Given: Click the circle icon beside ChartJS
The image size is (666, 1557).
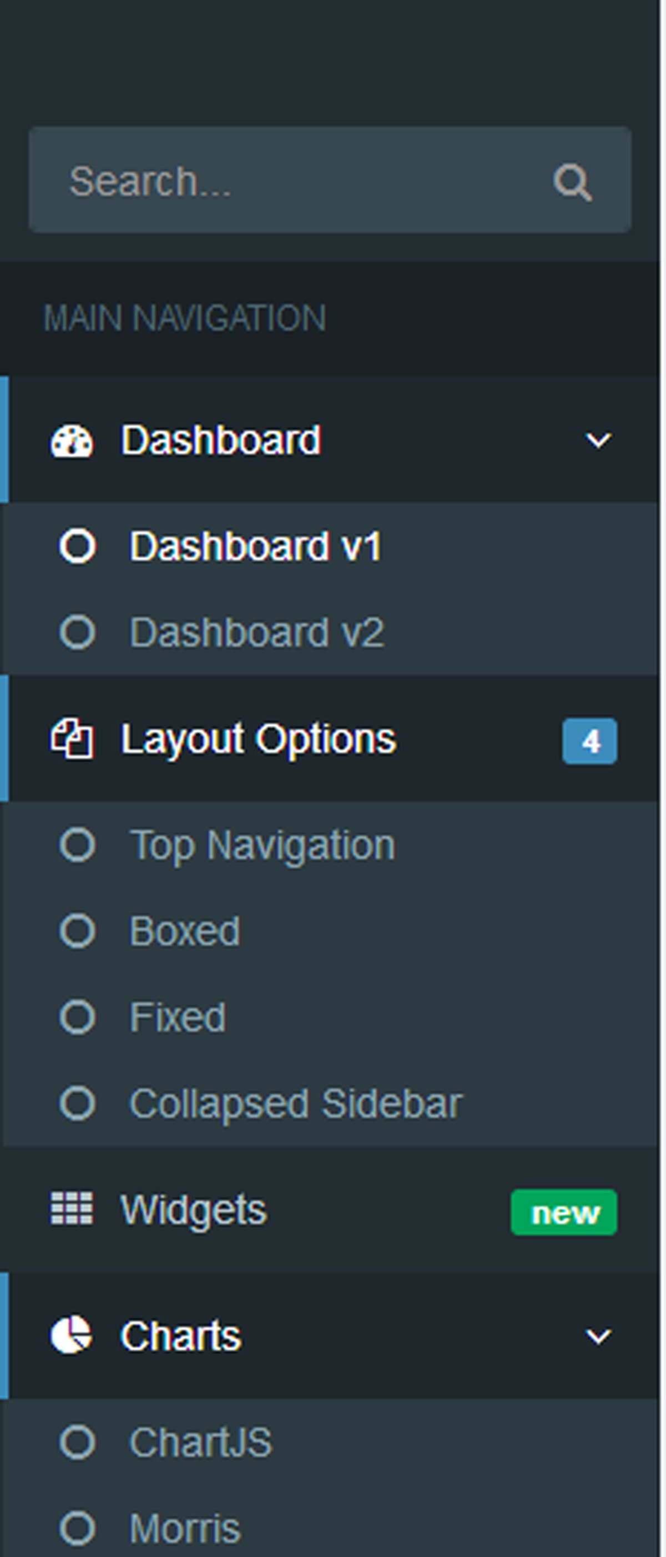Looking at the screenshot, I should tap(78, 1441).
